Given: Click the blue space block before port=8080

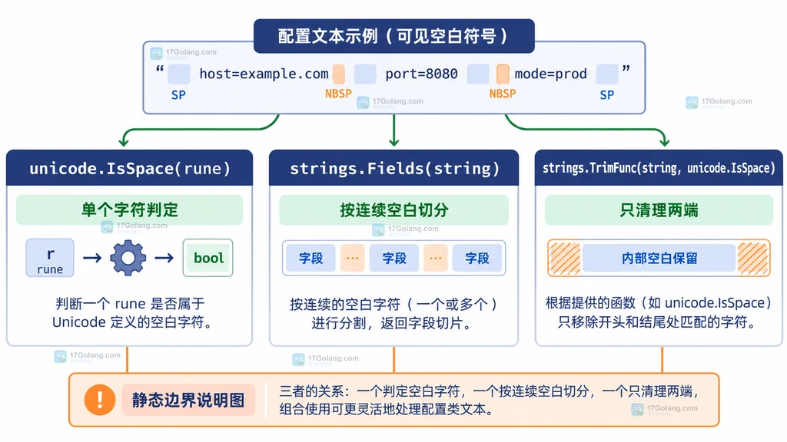Looking at the screenshot, I should point(365,74).
